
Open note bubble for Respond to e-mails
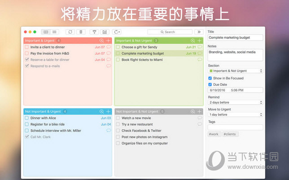[109, 66]
